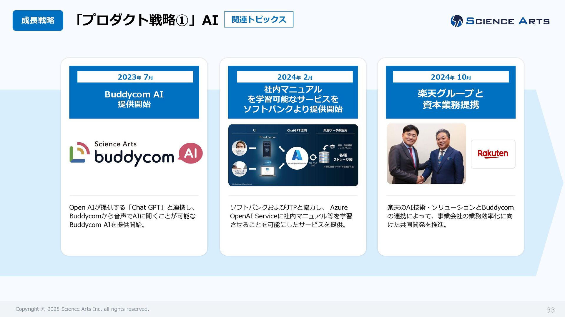Click the Science Arts logo icon
Viewport: 565px width, 317px height.
point(456,21)
